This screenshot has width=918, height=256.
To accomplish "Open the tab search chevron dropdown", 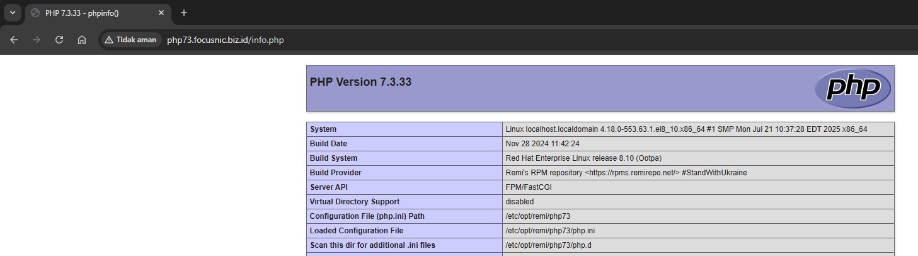I will 12,13.
